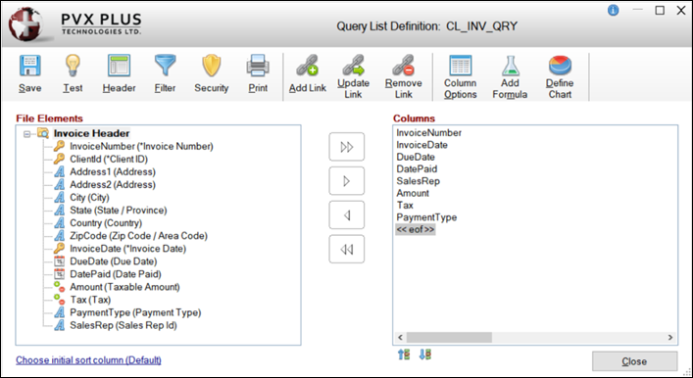Viewport: 693px width, 378px height.
Task: Add selected element with single right arrow
Action: coord(347,180)
